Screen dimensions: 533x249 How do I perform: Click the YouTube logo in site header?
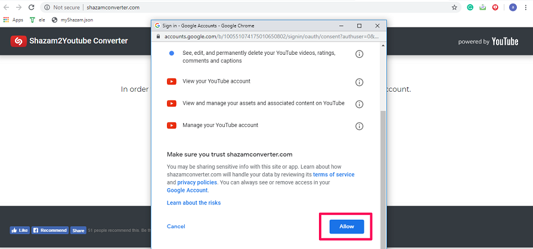[505, 42]
